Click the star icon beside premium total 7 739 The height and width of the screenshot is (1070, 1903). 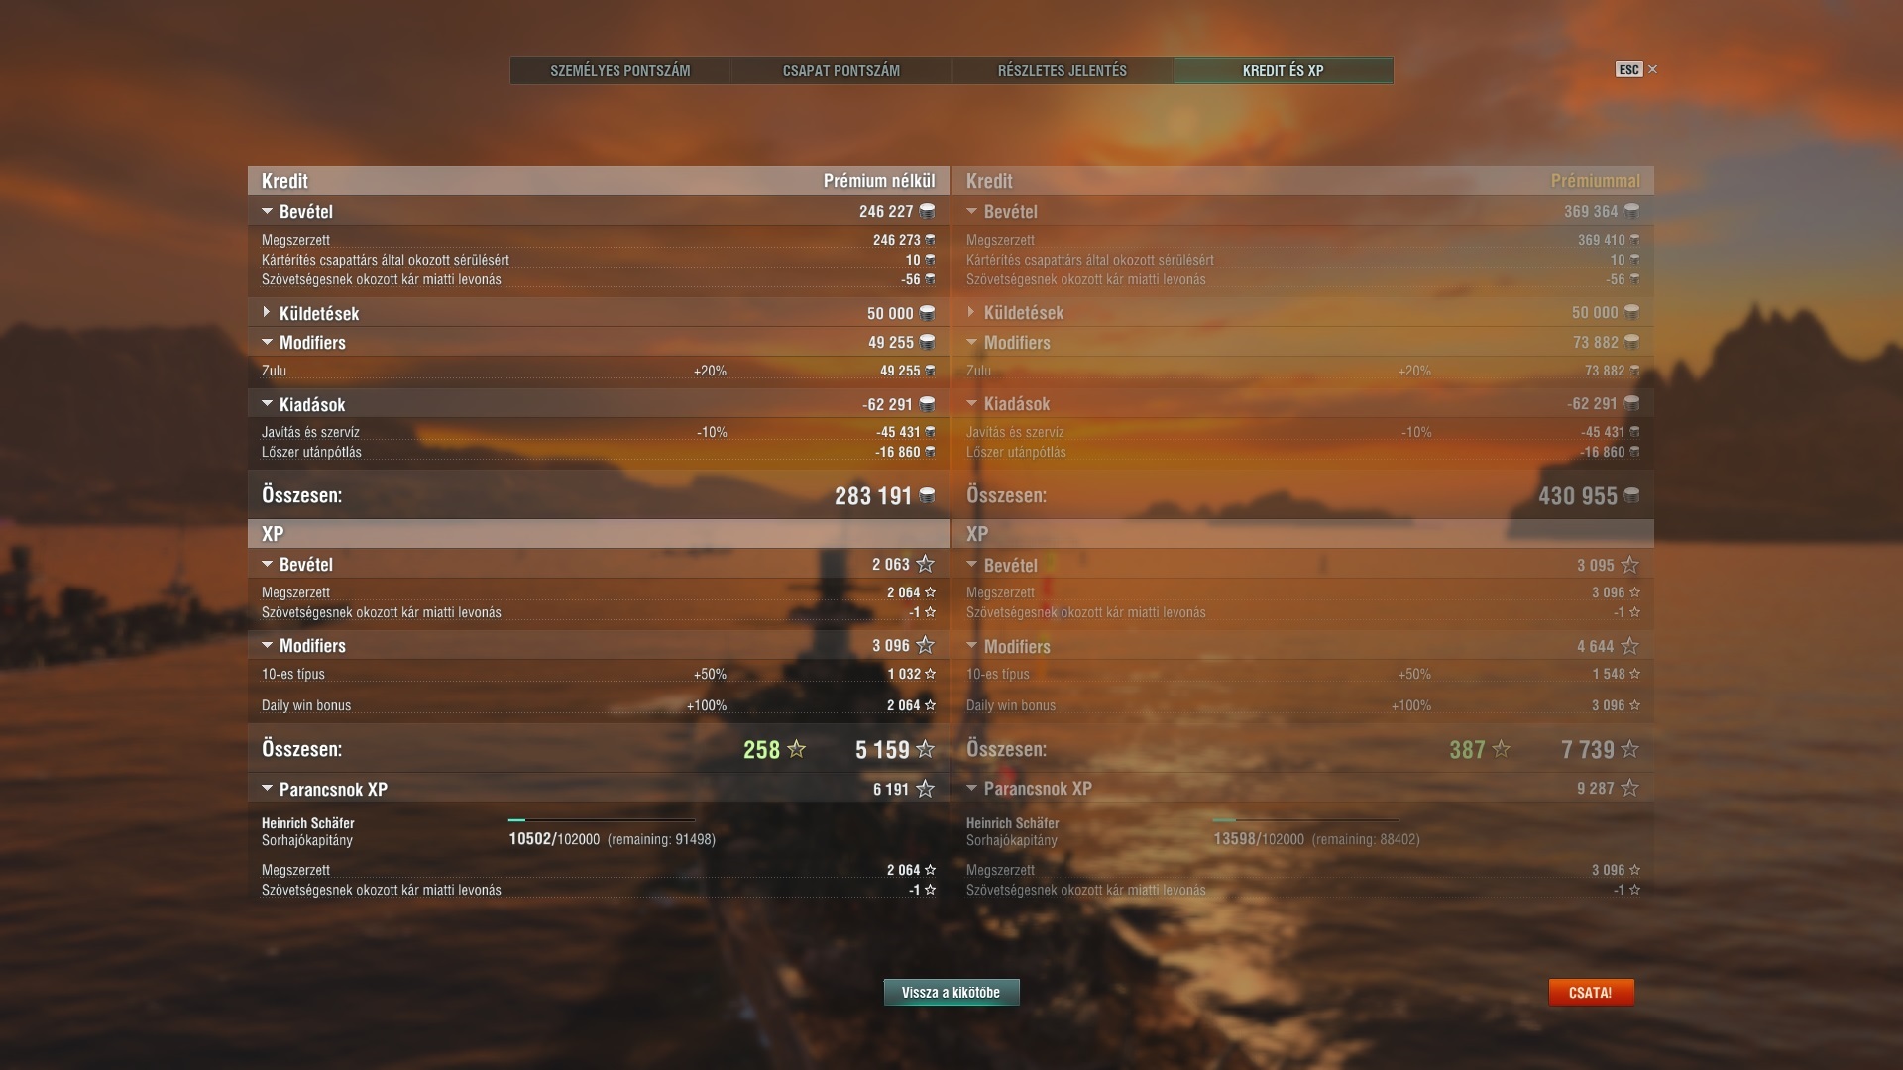(x=1629, y=749)
